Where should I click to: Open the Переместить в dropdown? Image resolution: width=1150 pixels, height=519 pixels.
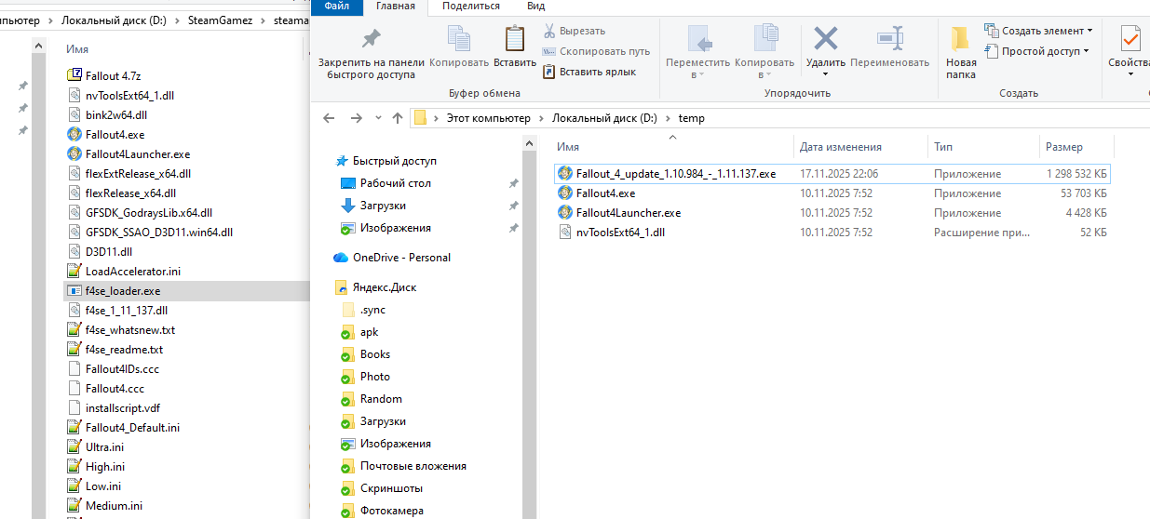tap(697, 53)
